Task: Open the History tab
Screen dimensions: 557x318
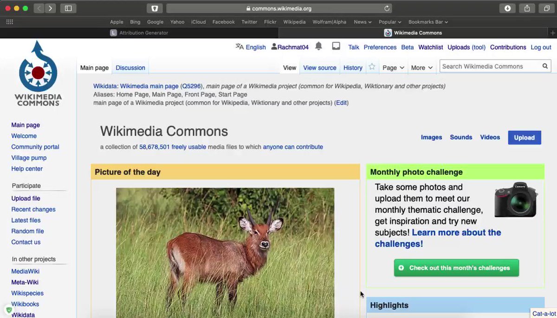Action: click(353, 68)
